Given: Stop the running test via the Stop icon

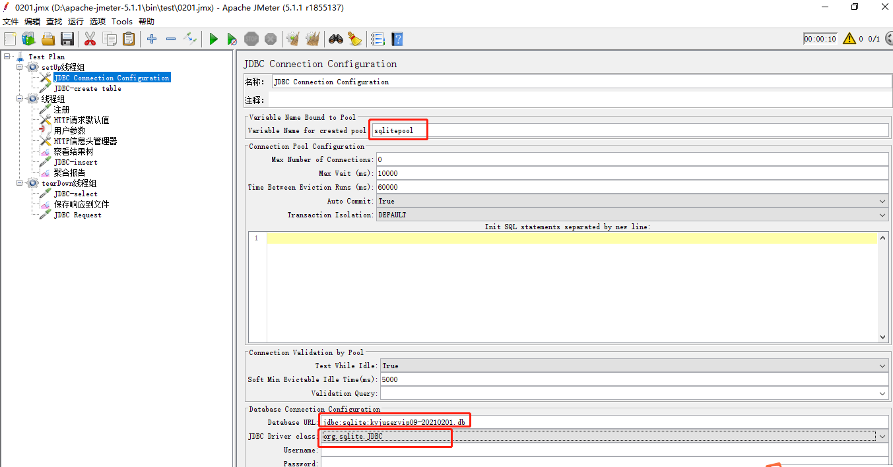Looking at the screenshot, I should tap(251, 38).
